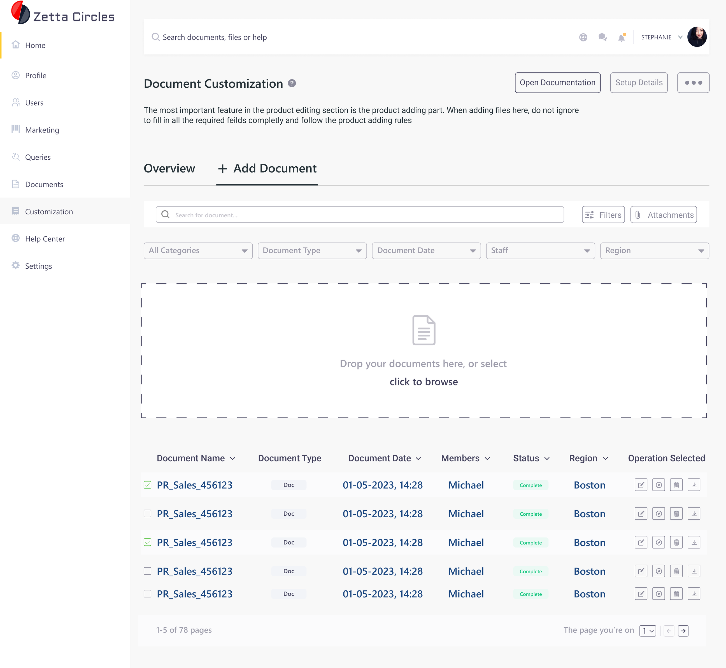Viewport: 726px width, 668px height.
Task: Open the chat messages icon
Action: coord(602,37)
